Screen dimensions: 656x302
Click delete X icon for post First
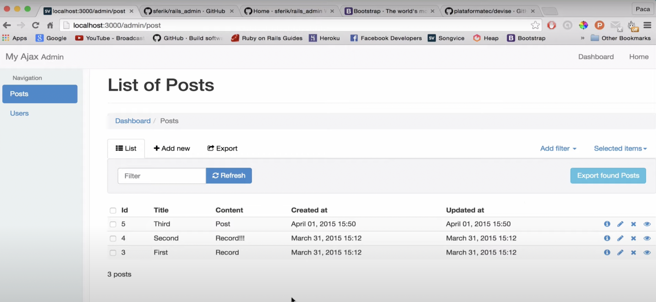[x=633, y=252]
